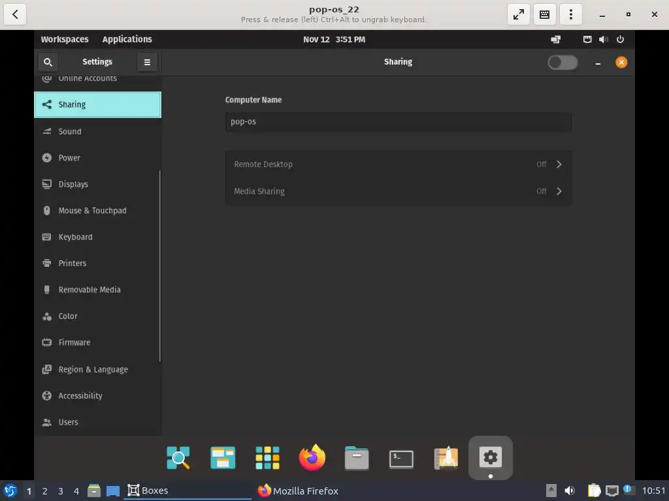This screenshot has height=501, width=669.
Task: Click the Displays monitor icon
Action: pos(47,184)
